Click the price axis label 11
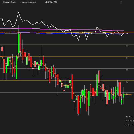134x134 pixels. 127,94
